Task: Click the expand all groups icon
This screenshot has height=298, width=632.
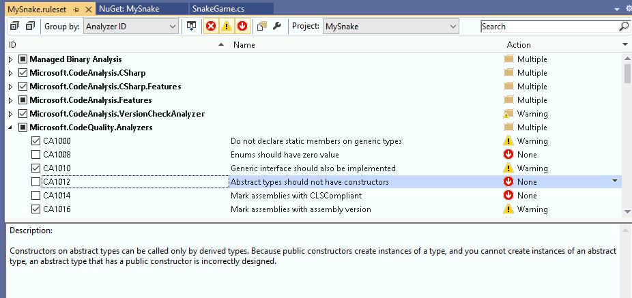Action: coord(14,27)
